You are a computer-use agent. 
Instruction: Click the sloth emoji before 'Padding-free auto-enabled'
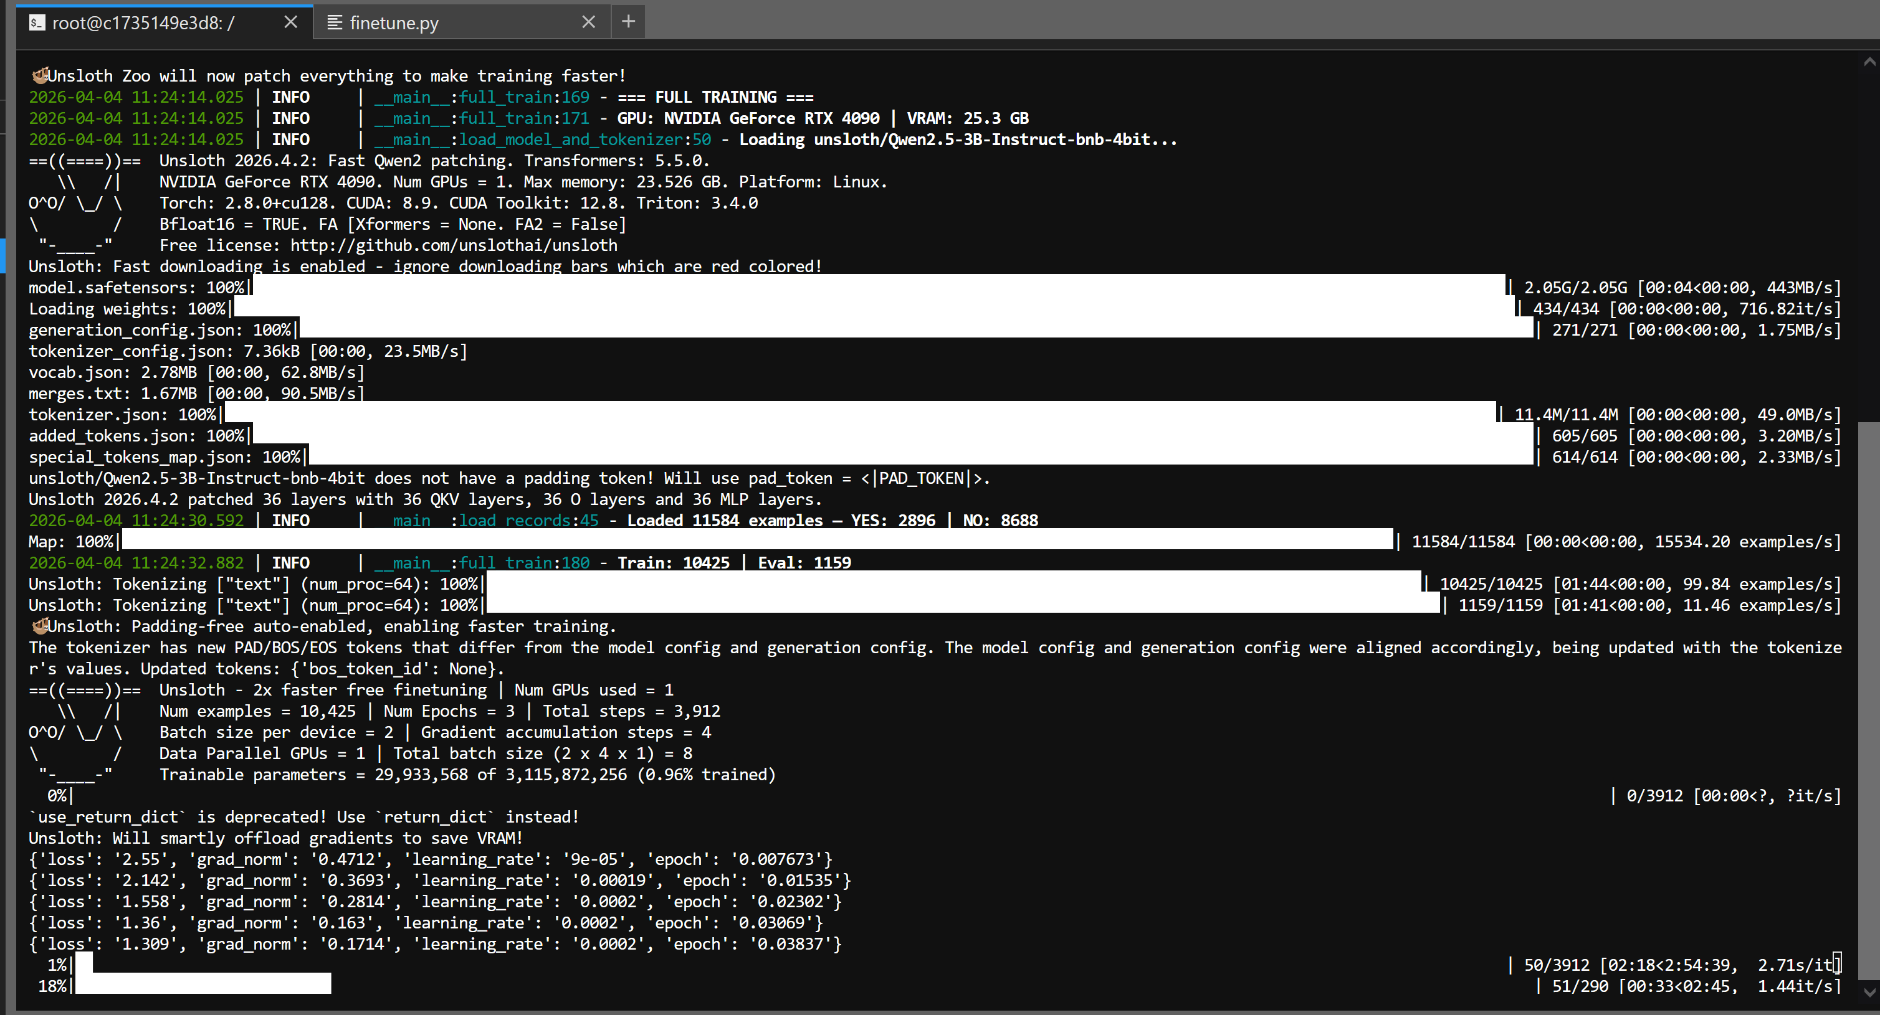39,626
